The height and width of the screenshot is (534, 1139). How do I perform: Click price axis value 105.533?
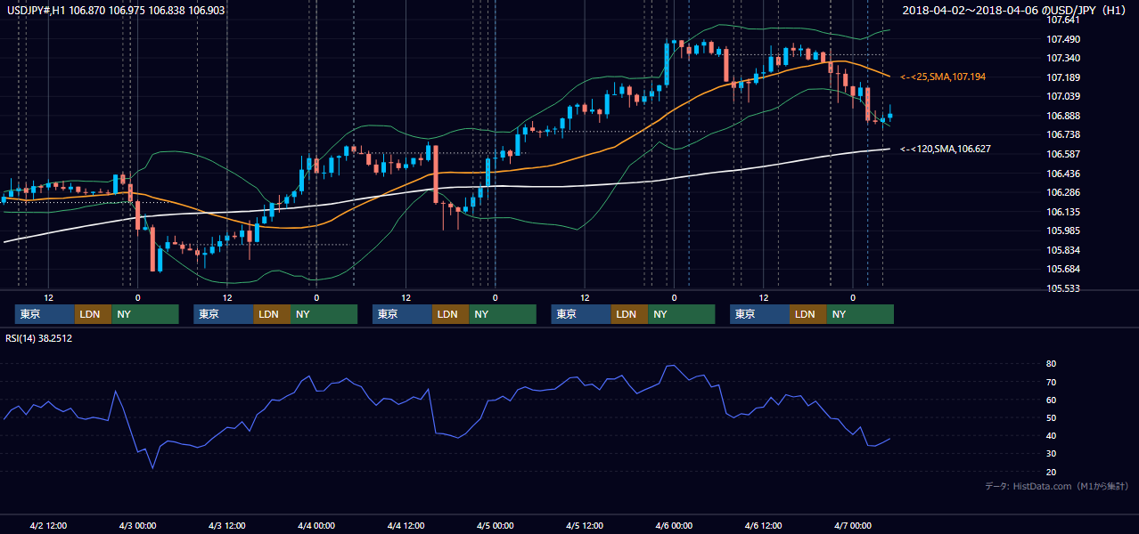pyautogui.click(x=1064, y=288)
